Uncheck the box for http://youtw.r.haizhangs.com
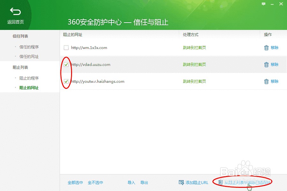The image size is (287, 191). [66, 81]
